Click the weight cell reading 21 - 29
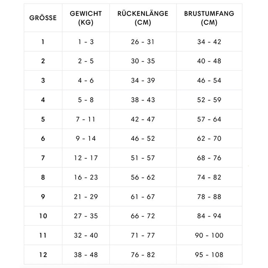268x268 pixels. pyautogui.click(x=86, y=196)
